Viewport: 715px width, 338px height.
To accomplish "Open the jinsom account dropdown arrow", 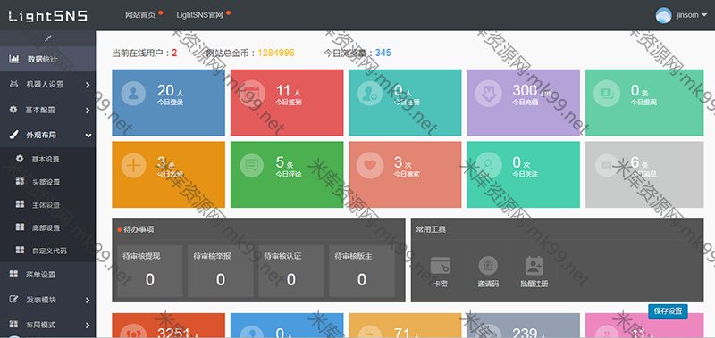I will pos(704,15).
